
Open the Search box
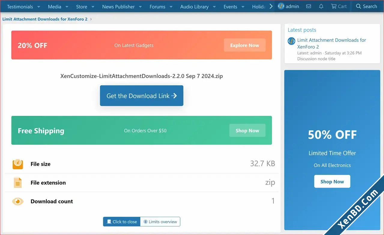pyautogui.click(x=366, y=6)
